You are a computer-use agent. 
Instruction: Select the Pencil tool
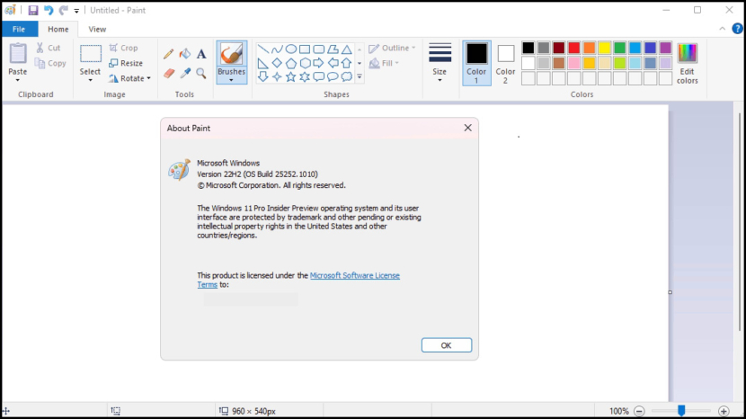pyautogui.click(x=168, y=54)
